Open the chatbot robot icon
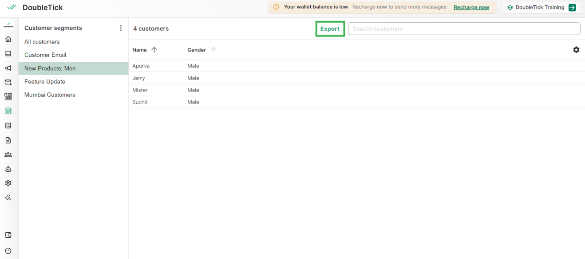The image size is (585, 259). click(x=8, y=169)
